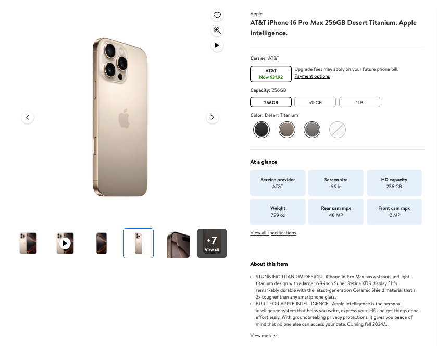Screen dimensions: 437x346
Task: Click the Payment options link
Action: [312, 76]
